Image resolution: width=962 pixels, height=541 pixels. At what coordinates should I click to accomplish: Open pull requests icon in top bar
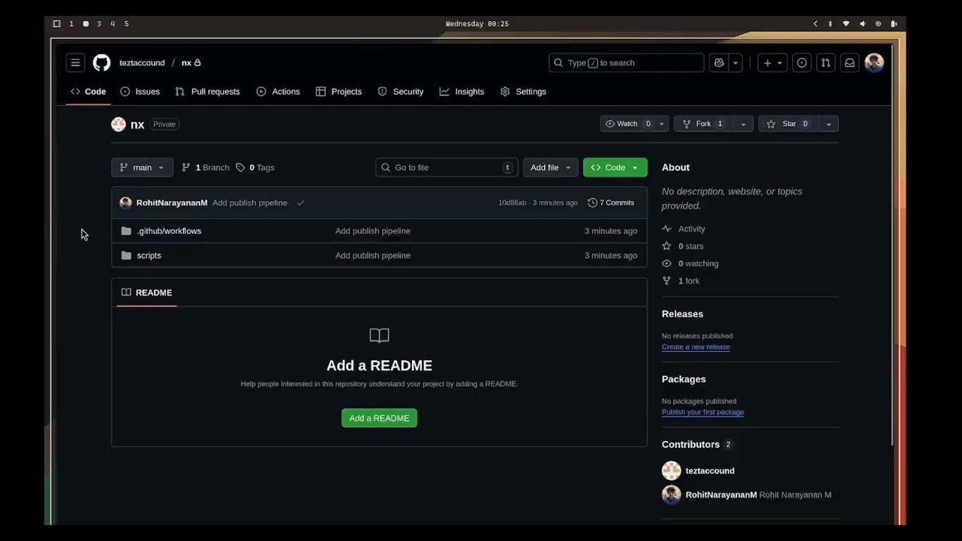coord(826,63)
